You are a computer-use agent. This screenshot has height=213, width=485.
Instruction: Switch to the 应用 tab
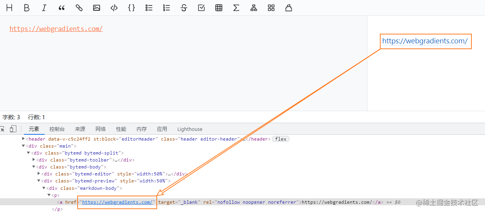pos(162,129)
